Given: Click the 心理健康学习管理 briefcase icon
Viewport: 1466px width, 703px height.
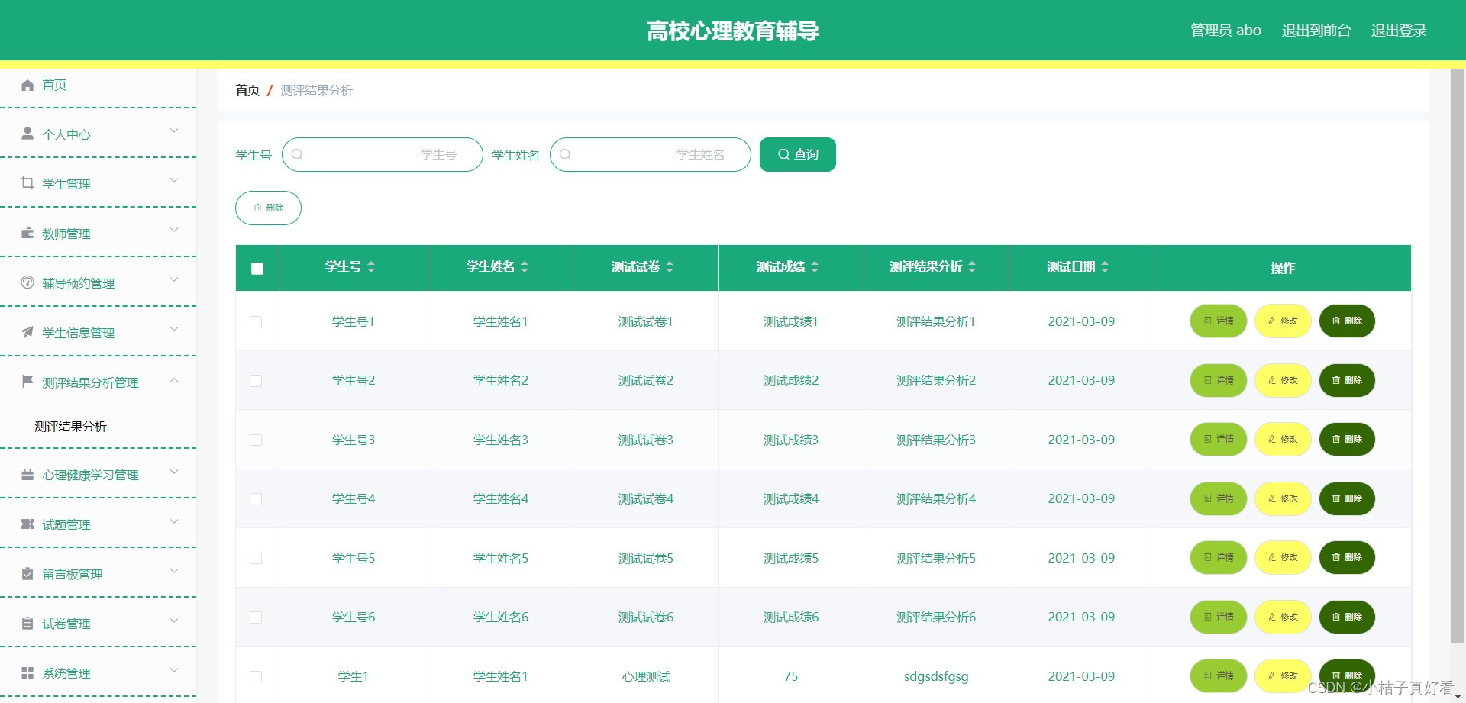Looking at the screenshot, I should point(27,474).
